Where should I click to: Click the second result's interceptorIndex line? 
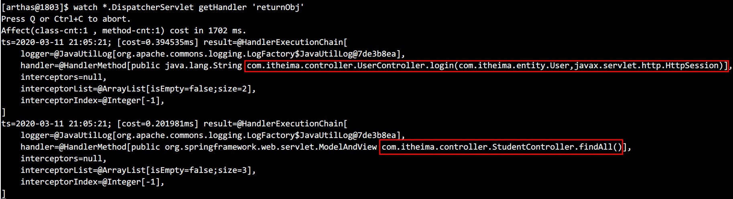[92, 182]
